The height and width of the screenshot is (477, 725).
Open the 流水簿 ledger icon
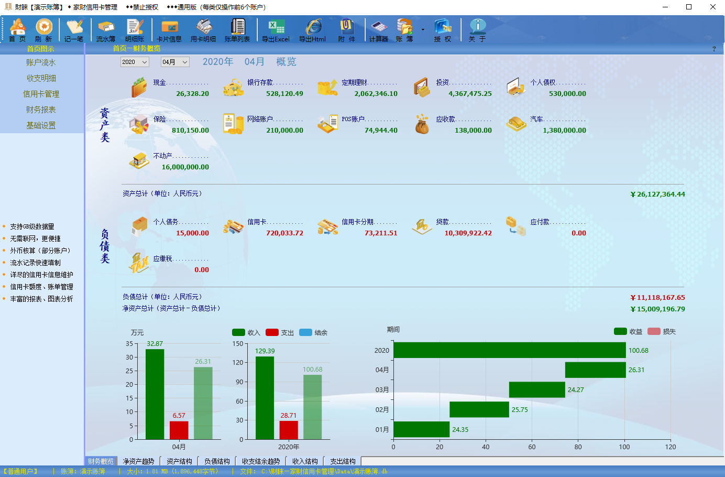click(106, 30)
